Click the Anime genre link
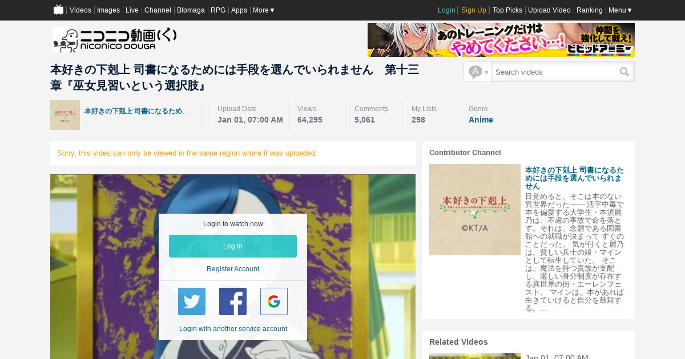Viewport: 685px width, 359px height. click(x=481, y=120)
